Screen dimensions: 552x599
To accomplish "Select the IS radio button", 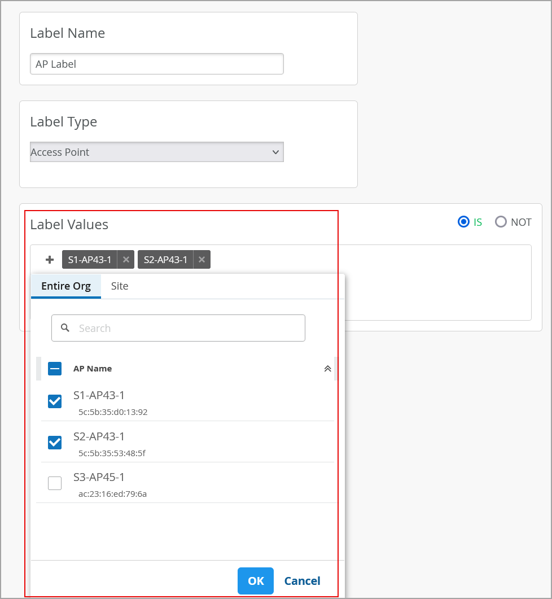I will (463, 222).
